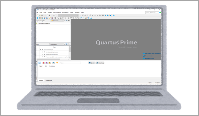Toggle the red error message filter
This screenshot has height=116, width=199.
click(x=43, y=63)
